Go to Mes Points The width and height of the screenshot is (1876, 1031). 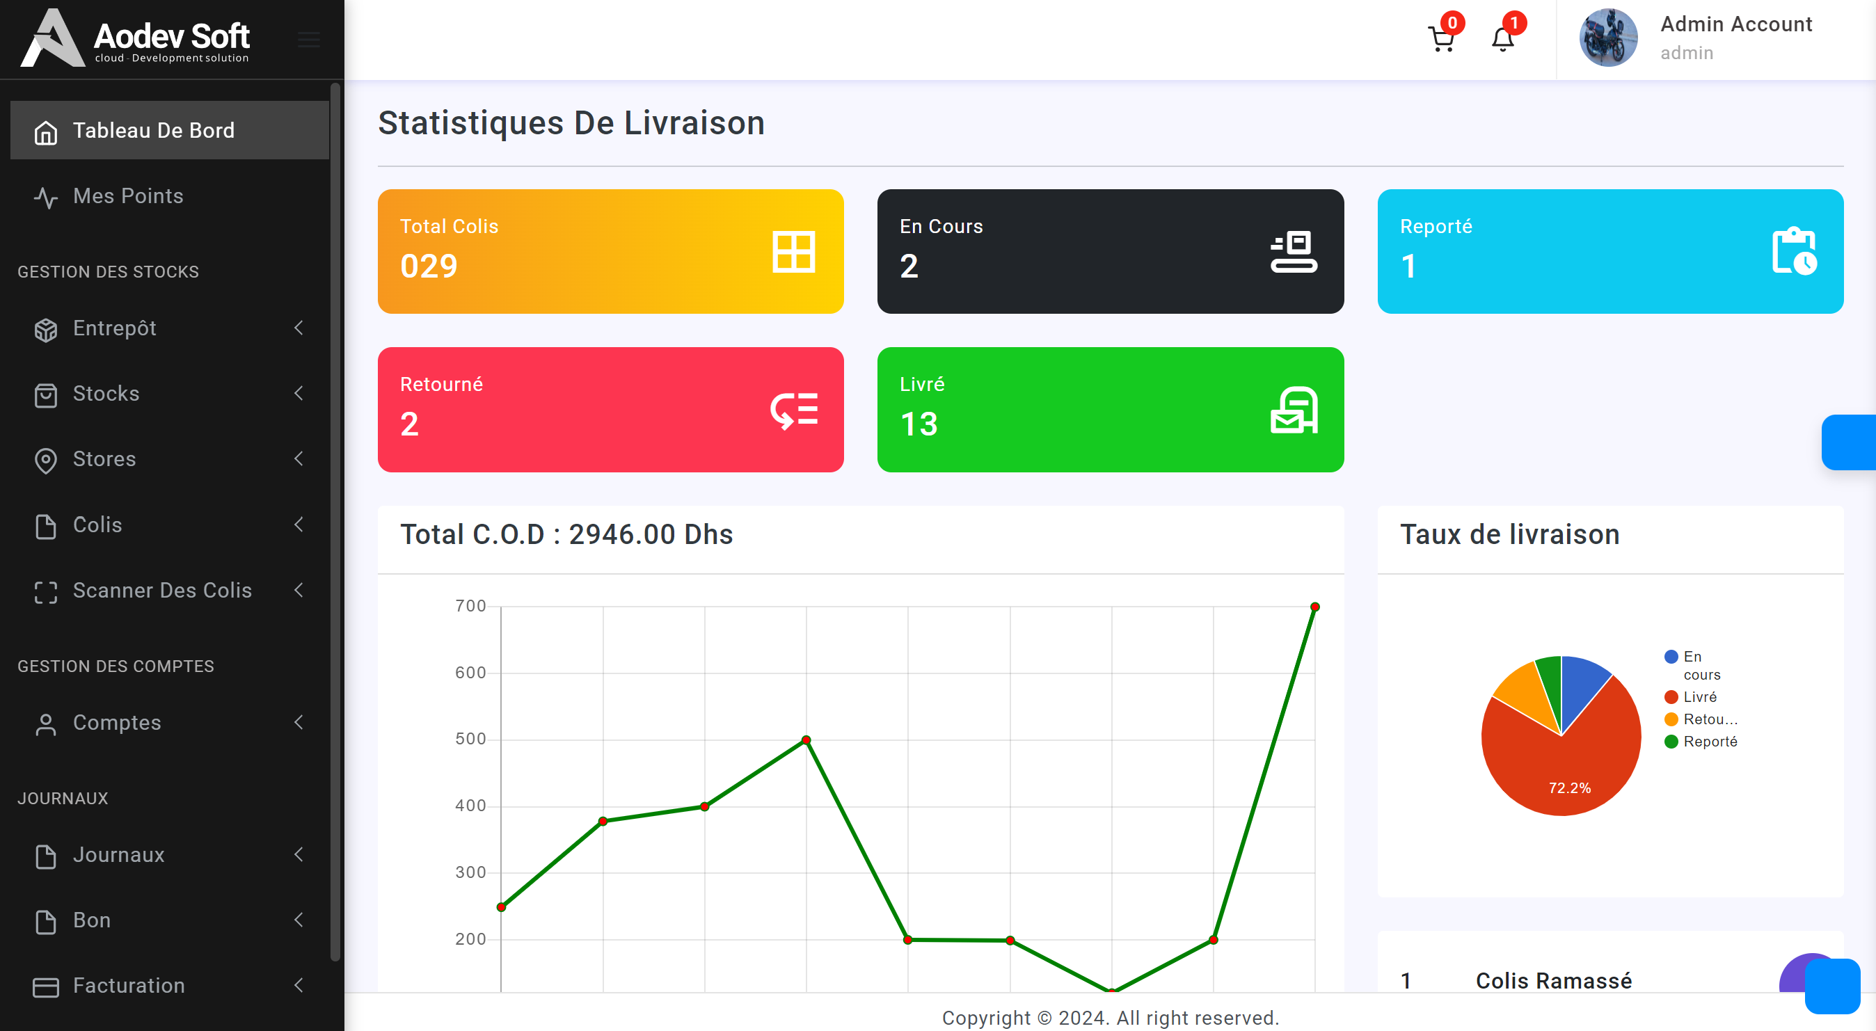coord(128,196)
